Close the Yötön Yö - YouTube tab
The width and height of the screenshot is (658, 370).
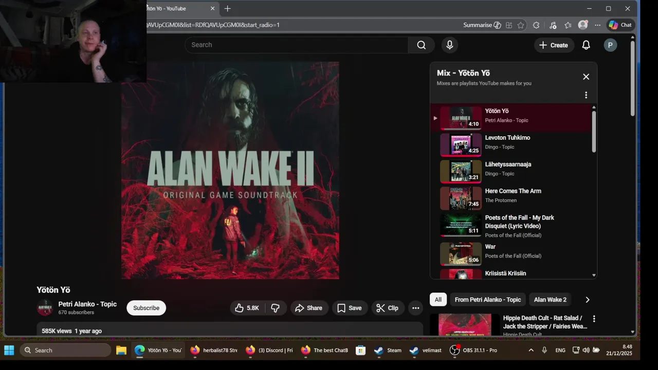(x=212, y=8)
